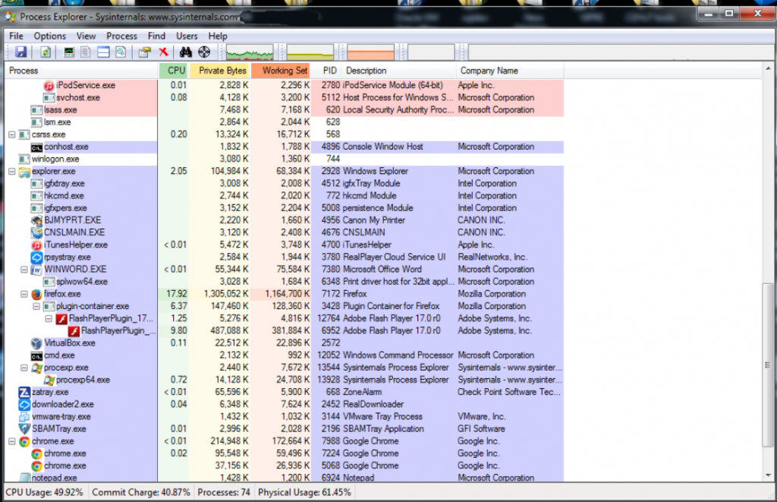Click the binoculars Find Handle icon

tap(186, 52)
